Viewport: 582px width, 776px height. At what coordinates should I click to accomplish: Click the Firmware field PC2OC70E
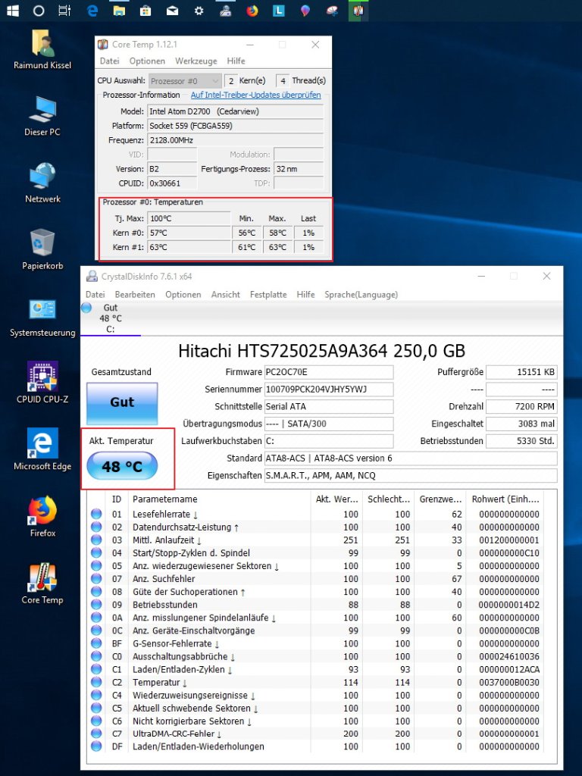click(x=329, y=372)
